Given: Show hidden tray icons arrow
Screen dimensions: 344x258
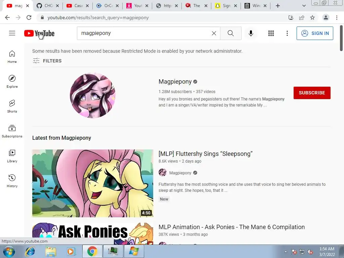Looking at the screenshot, I should [x=286, y=252].
